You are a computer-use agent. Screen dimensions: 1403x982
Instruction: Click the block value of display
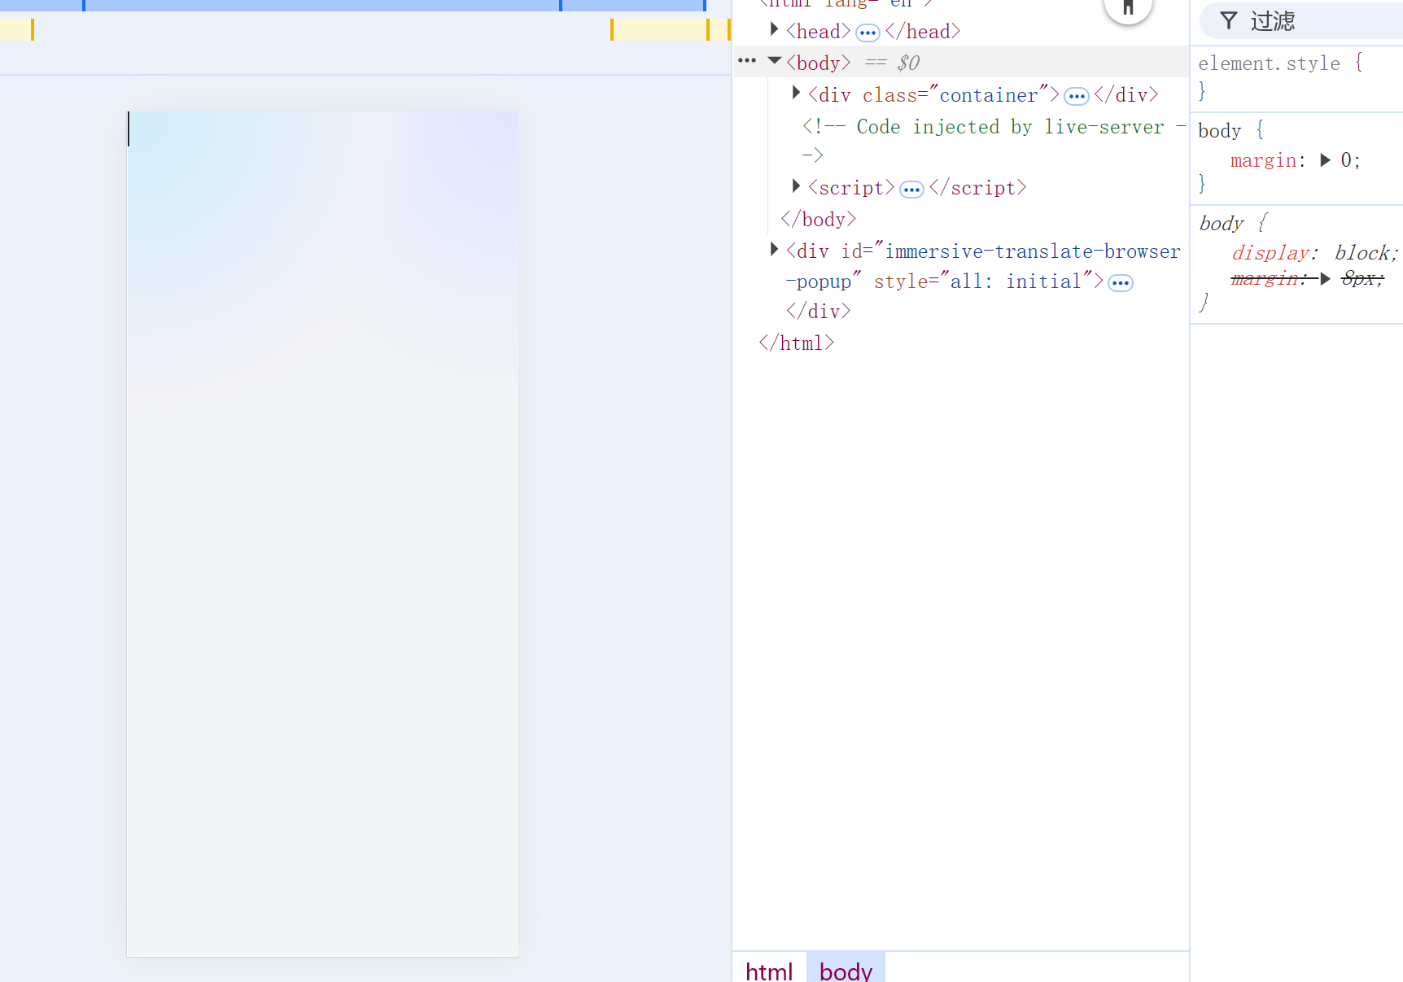tap(1362, 253)
